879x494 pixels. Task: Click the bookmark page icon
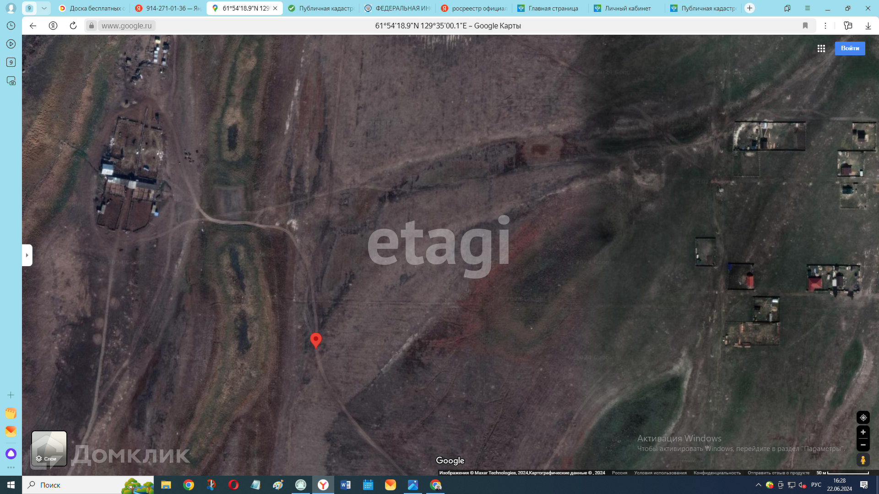click(x=805, y=26)
